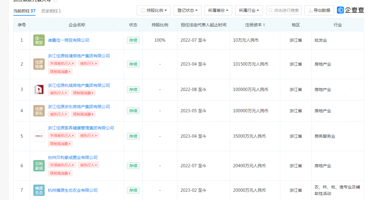This screenshot has height=200, width=368.
Task: Expand 被执行人 tag for 佳源医养健康
Action: (89, 136)
